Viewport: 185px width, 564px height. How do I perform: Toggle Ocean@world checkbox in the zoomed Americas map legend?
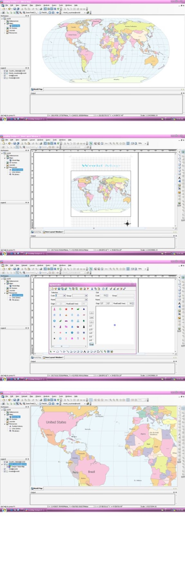(5, 471)
